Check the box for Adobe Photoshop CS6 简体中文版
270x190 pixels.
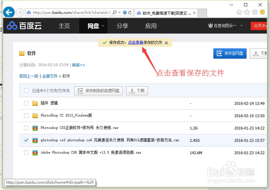click(x=26, y=153)
